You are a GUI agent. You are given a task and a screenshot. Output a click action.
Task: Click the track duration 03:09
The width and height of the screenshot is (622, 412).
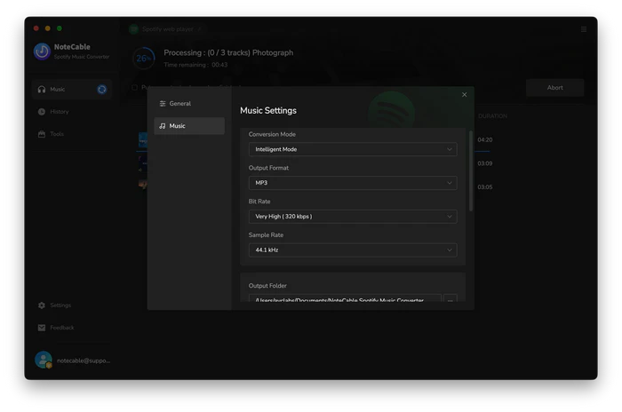coord(485,163)
